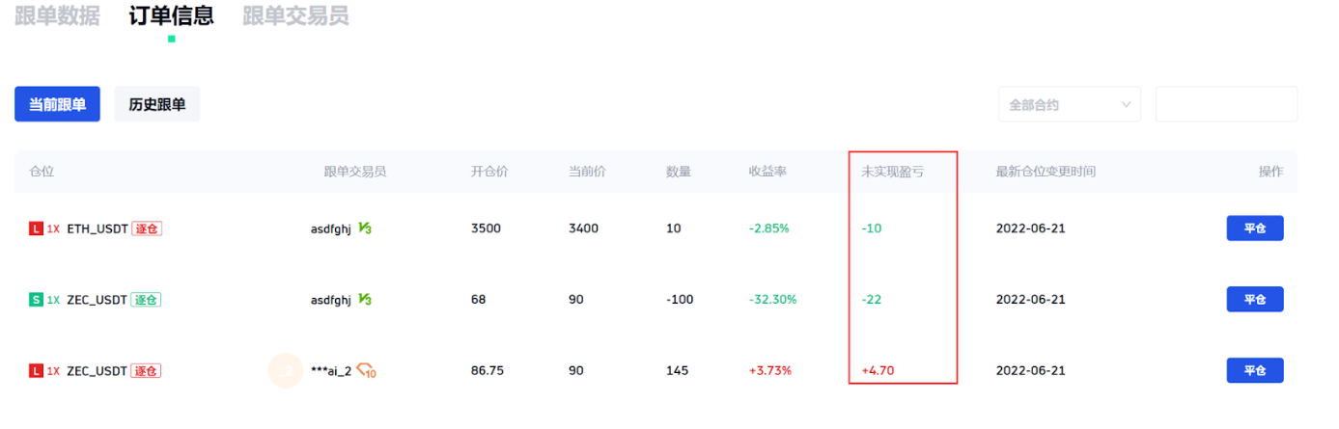Switch to the 跟单交易员 tab
Viewport: 1339px width, 429px height.
point(295,16)
